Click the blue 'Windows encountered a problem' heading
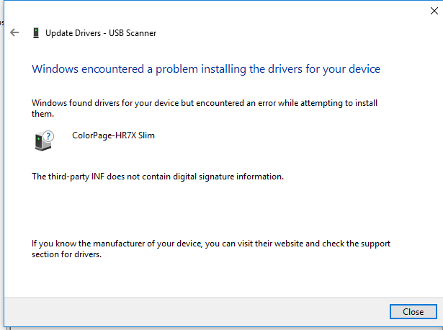The image size is (443, 330). (206, 69)
